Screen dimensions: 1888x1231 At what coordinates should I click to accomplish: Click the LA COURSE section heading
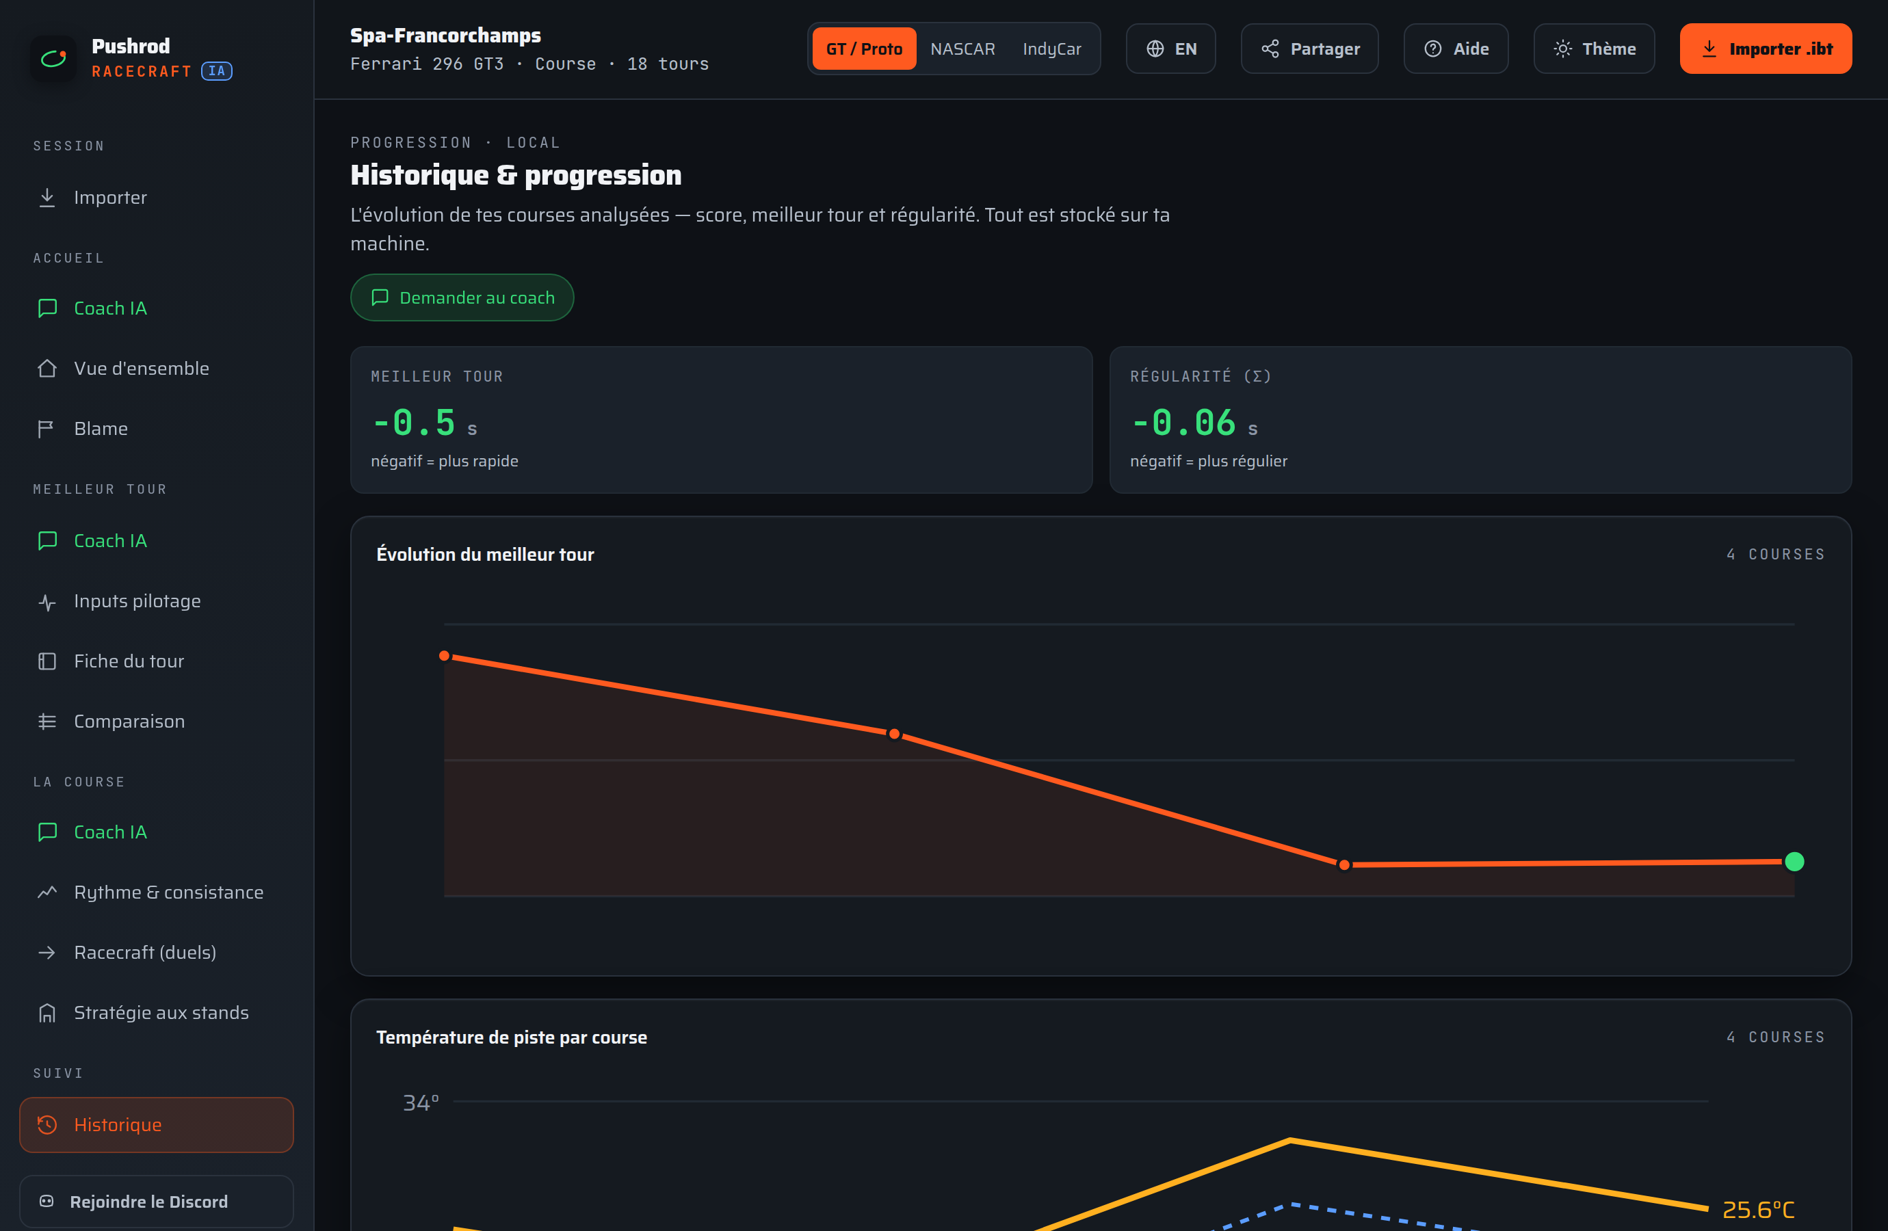point(79,782)
